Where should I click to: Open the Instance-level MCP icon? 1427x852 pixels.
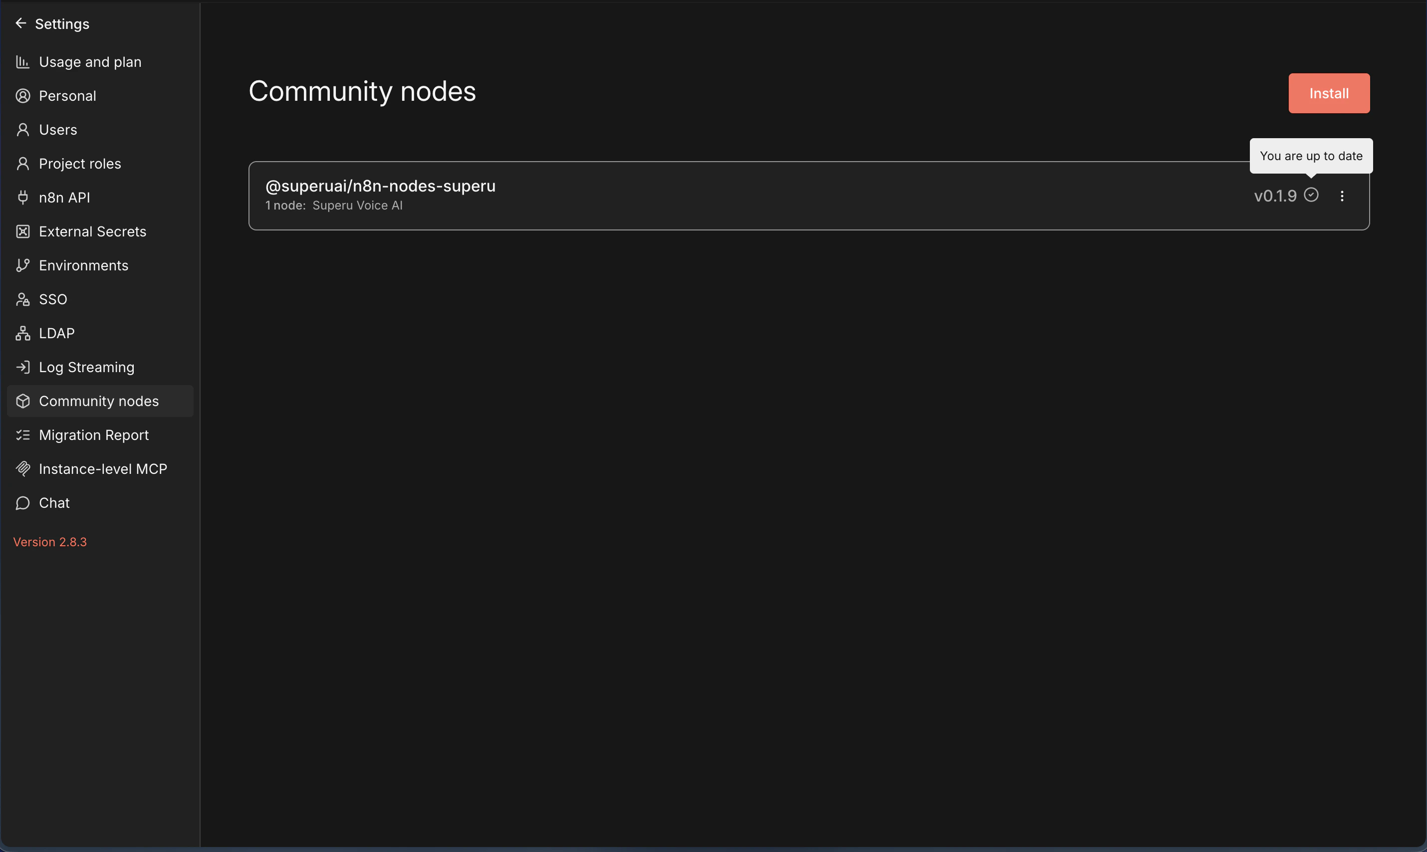pos(22,468)
